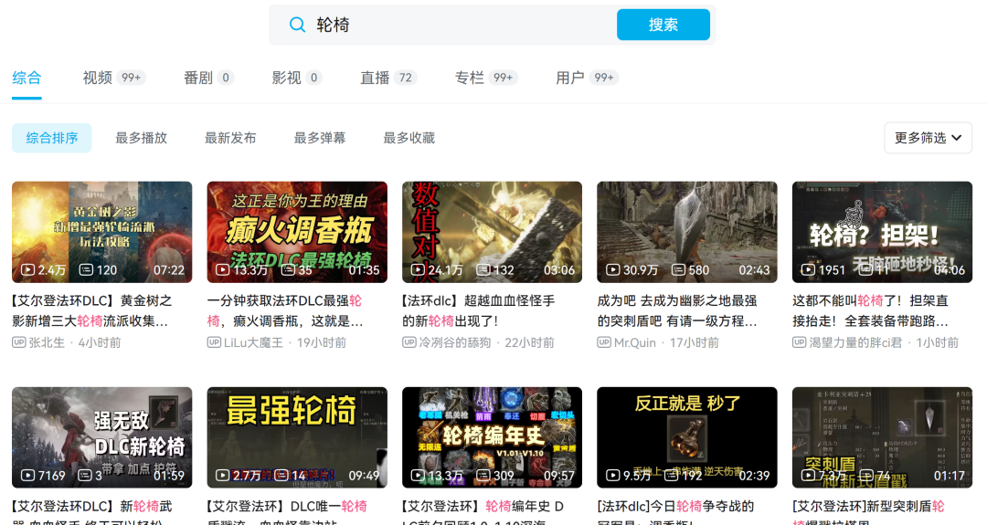Sort results by 最多播放

coord(141,138)
